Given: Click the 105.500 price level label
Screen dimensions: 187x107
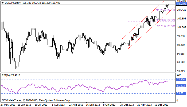Looking at the screenshot, I should tap(181, 4).
